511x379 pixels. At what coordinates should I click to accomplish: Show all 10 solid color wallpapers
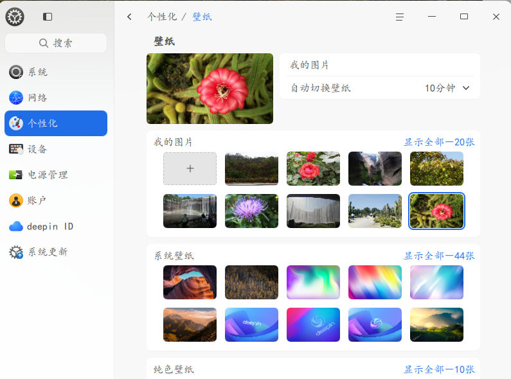[x=439, y=369]
